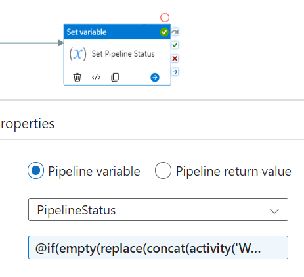Click the blue arrow add-output icon
This screenshot has width=304, height=277.
155,78
